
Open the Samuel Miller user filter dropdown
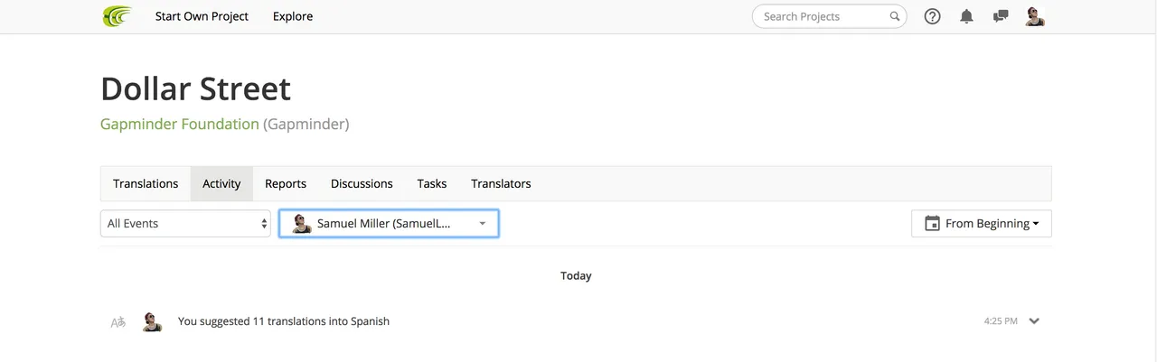pos(389,224)
